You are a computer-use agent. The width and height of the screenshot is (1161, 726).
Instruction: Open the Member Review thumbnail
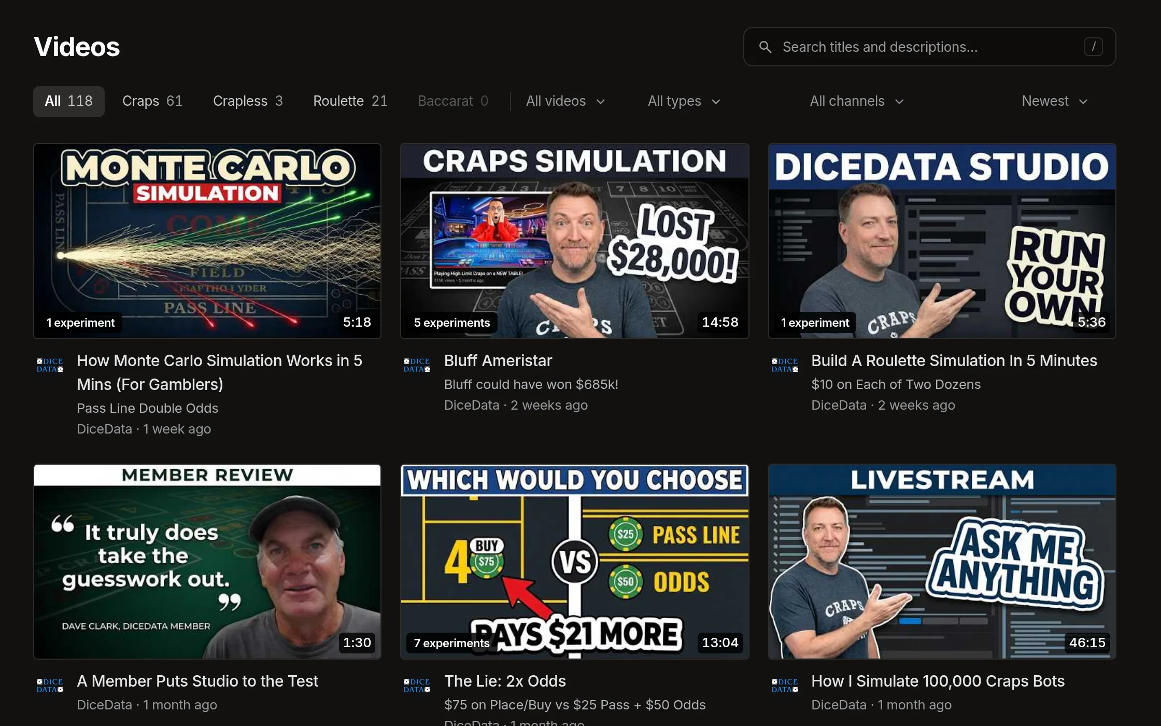pos(207,562)
